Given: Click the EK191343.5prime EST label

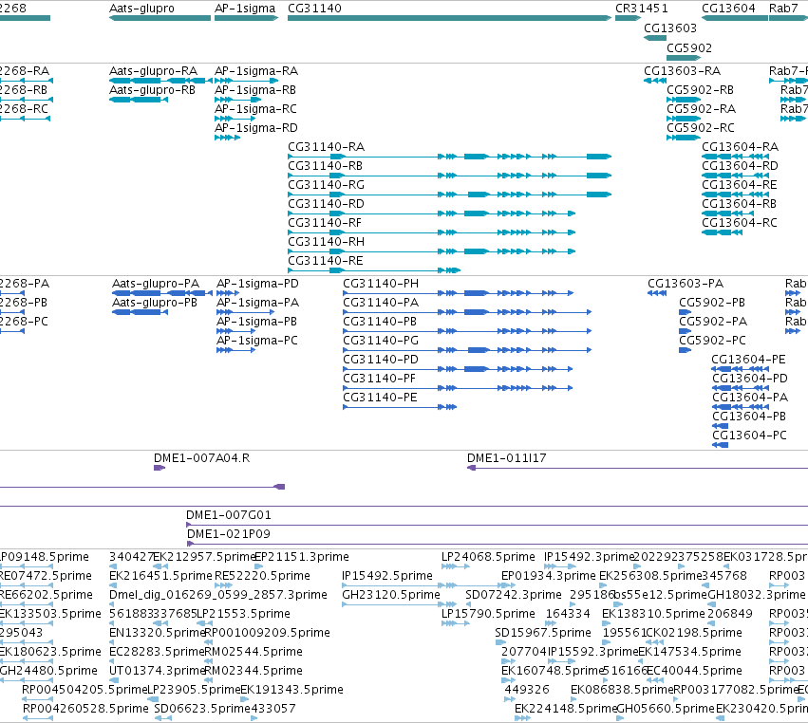Looking at the screenshot, I should [291, 690].
